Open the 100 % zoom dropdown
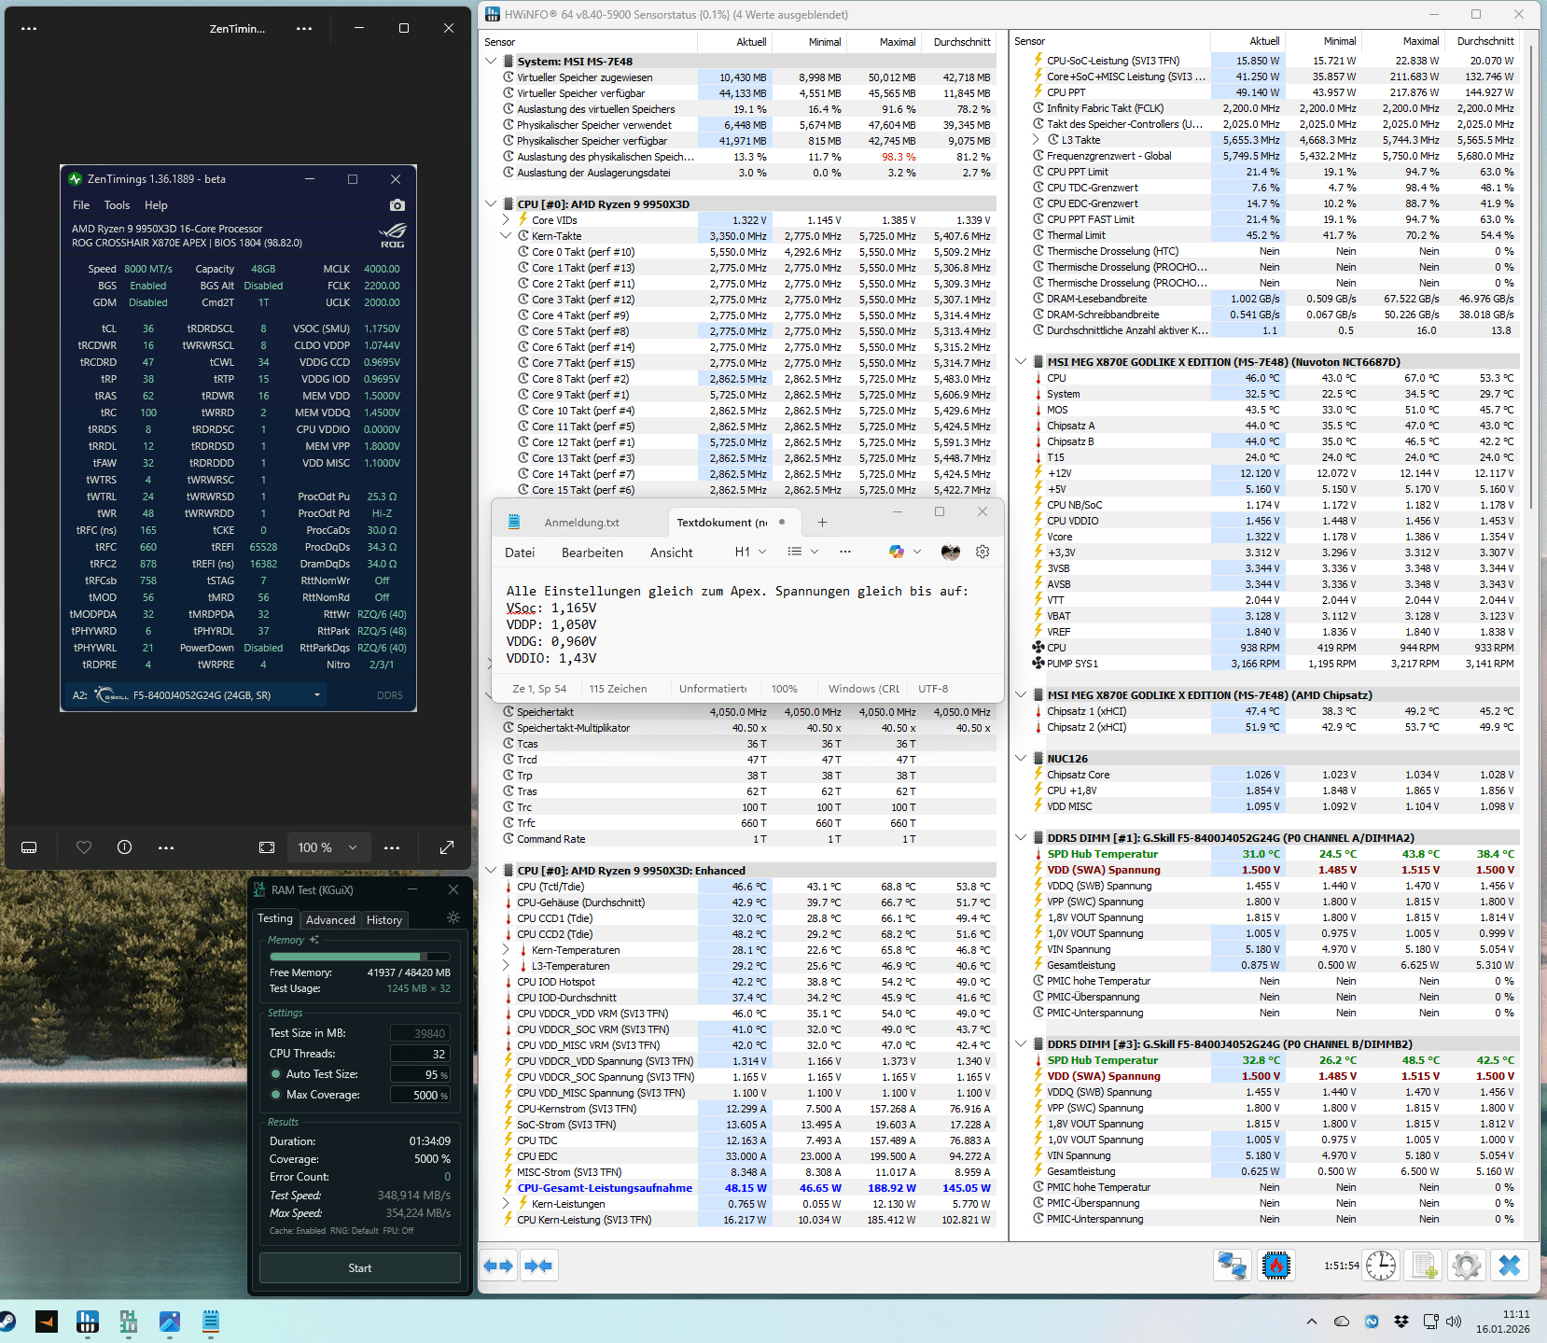This screenshot has width=1547, height=1343. (x=327, y=847)
